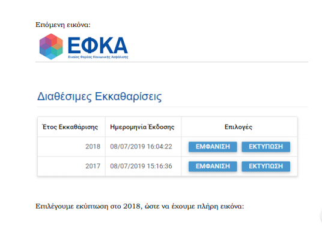Click the Διαθέσιμες Εκκαθαρίσεις heading
322x242 pixels.
tap(99, 96)
